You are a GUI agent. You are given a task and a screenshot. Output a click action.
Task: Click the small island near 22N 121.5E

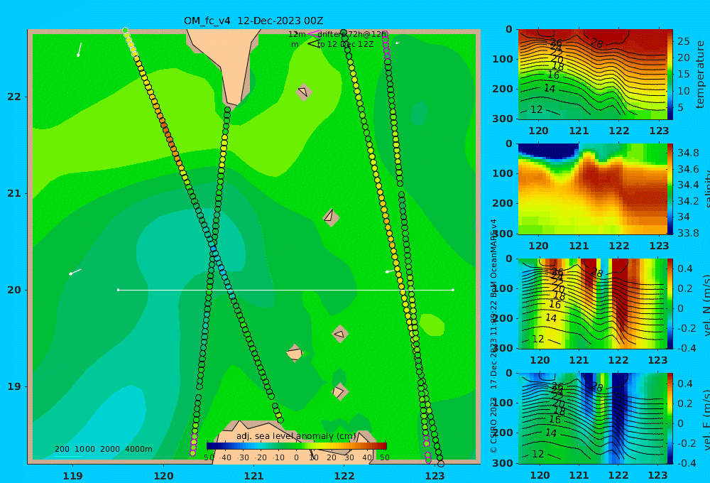coord(304,92)
